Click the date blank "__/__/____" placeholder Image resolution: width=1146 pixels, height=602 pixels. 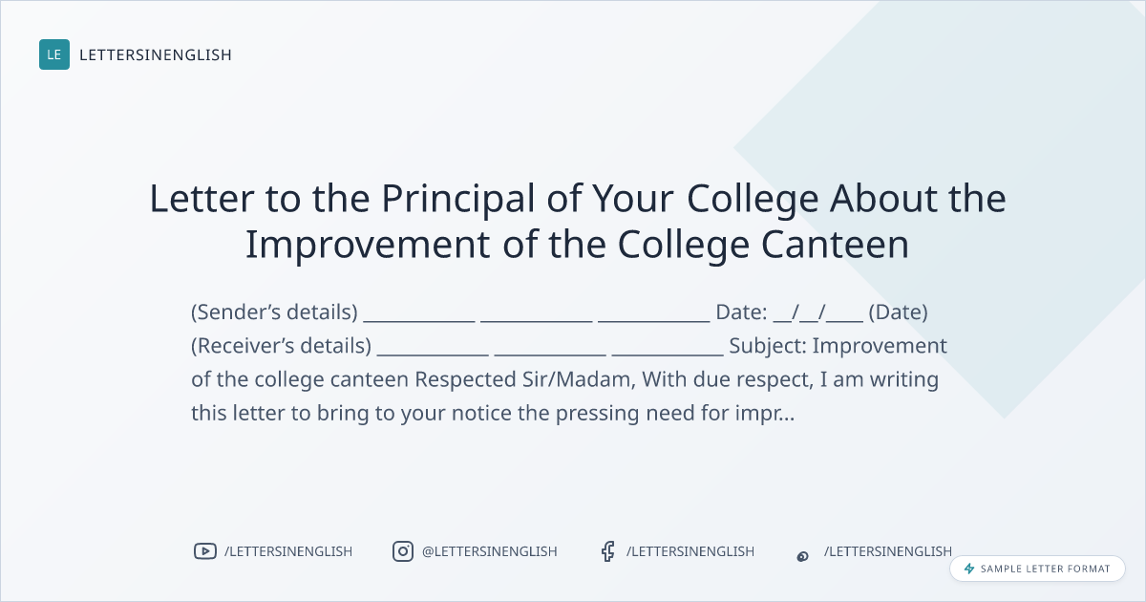pos(818,312)
